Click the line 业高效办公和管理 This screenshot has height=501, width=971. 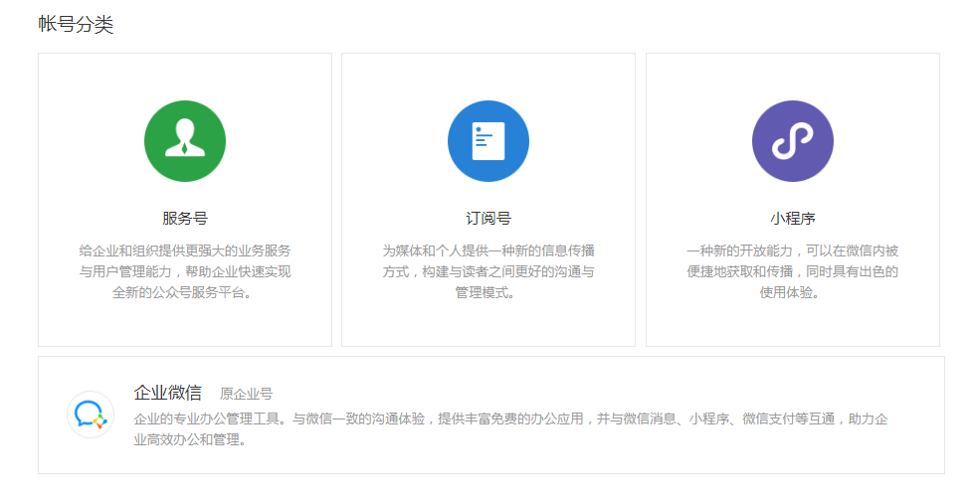point(189,439)
